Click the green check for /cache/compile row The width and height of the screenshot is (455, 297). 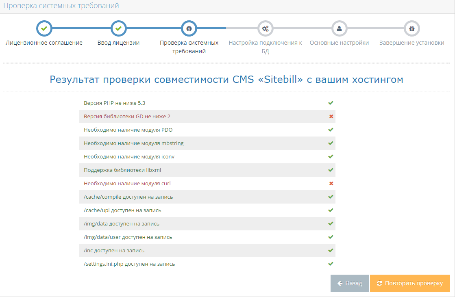coord(331,197)
